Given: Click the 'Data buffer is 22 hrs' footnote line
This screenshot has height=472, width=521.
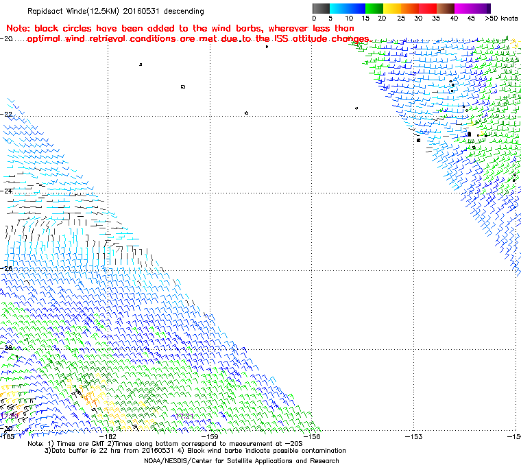Looking at the screenshot, I should (x=195, y=451).
